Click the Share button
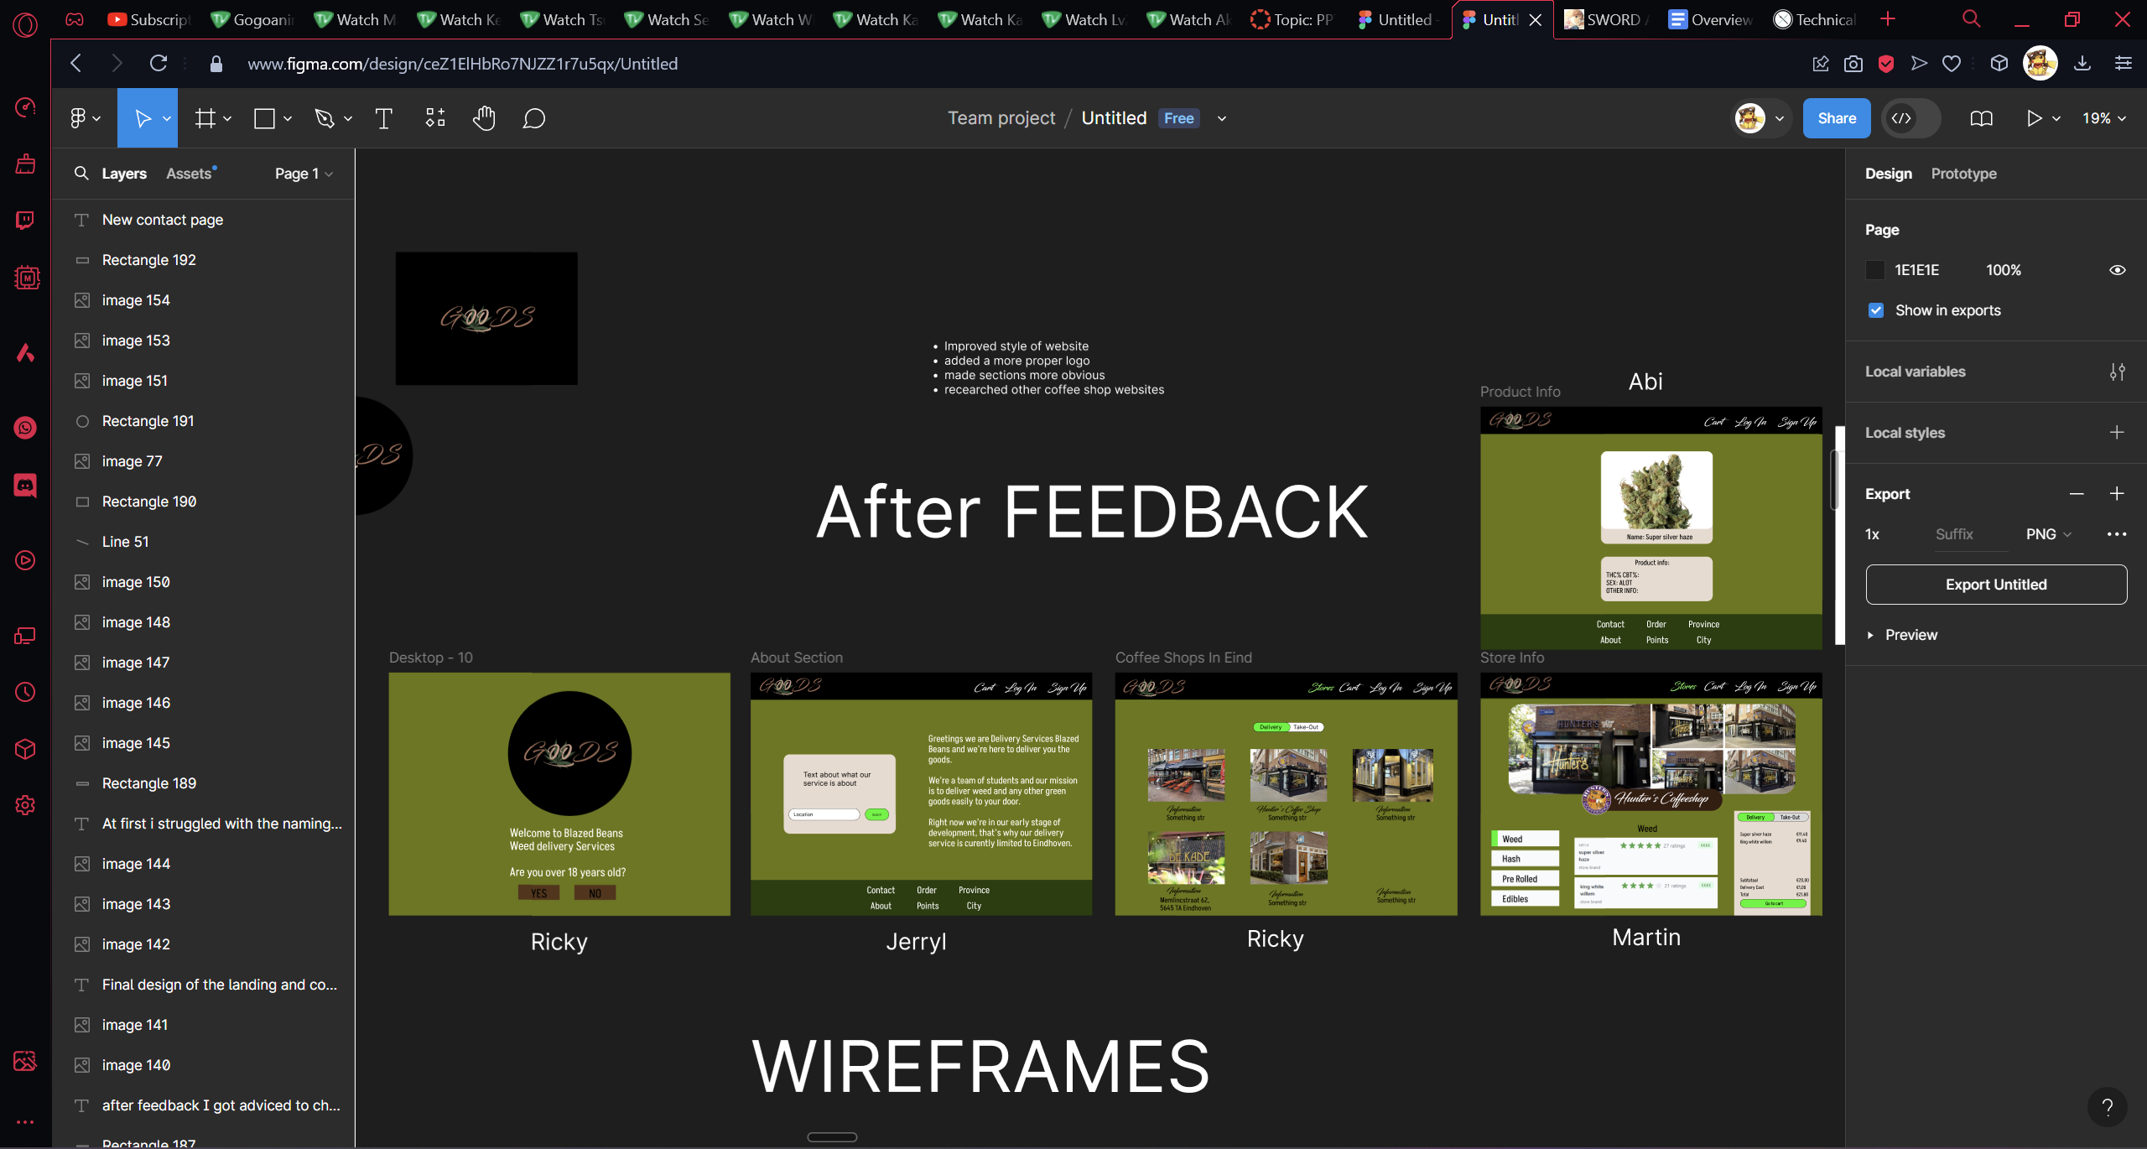Image resolution: width=2147 pixels, height=1149 pixels. tap(1836, 118)
